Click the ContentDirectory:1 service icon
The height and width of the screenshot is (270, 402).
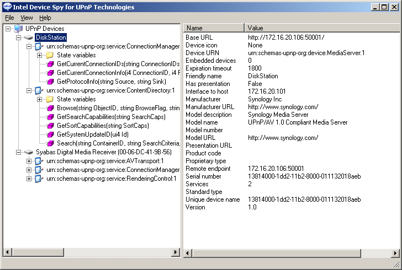pos(39,90)
